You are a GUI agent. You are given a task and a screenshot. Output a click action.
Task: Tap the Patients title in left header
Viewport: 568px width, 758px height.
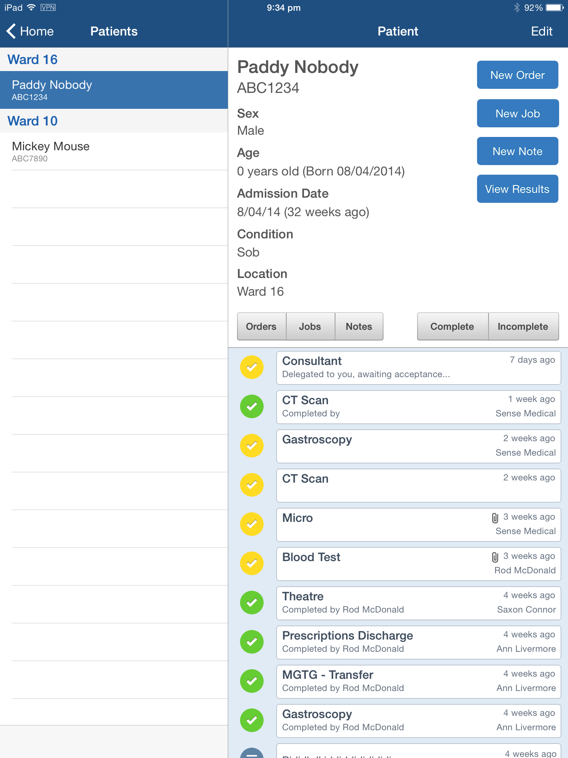pyautogui.click(x=114, y=31)
